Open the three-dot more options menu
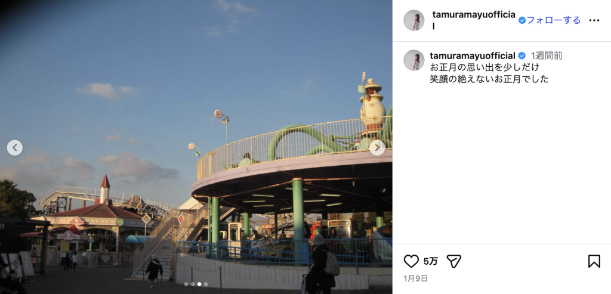The height and width of the screenshot is (294, 611). 594,20
